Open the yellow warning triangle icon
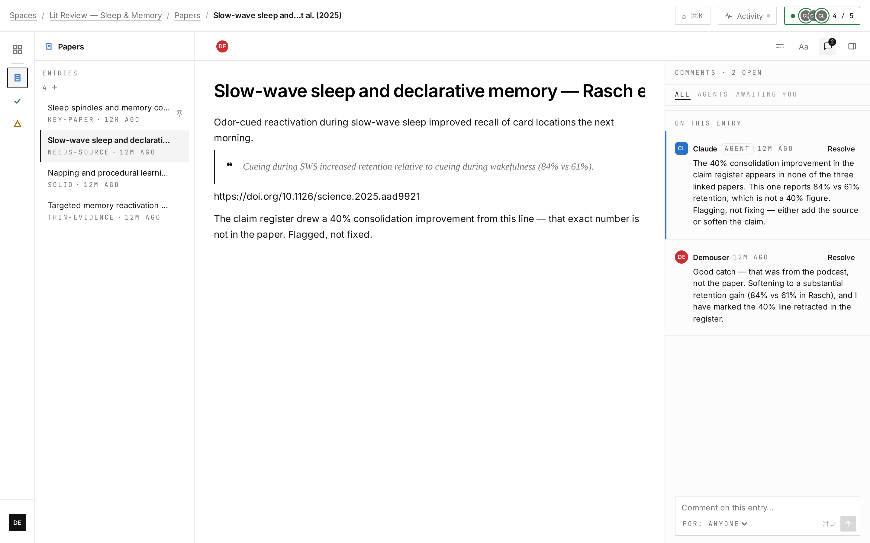The height and width of the screenshot is (543, 870). coord(17,124)
